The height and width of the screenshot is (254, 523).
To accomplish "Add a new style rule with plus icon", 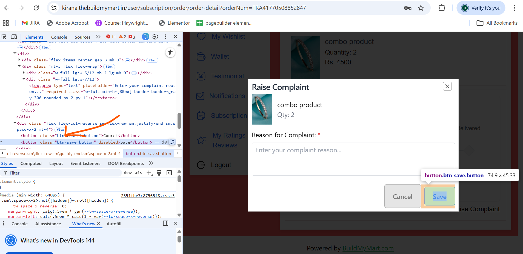I will point(149,173).
